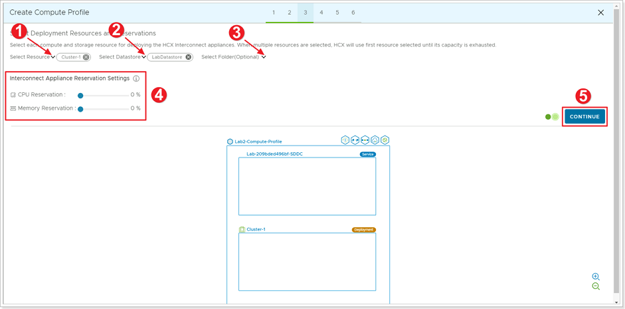This screenshot has width=625, height=309.
Task: Click the LabDatastore chip text
Action: [167, 57]
